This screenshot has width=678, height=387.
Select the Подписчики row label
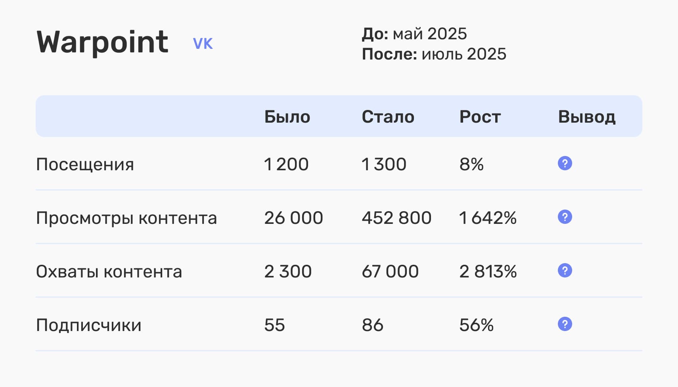88,325
